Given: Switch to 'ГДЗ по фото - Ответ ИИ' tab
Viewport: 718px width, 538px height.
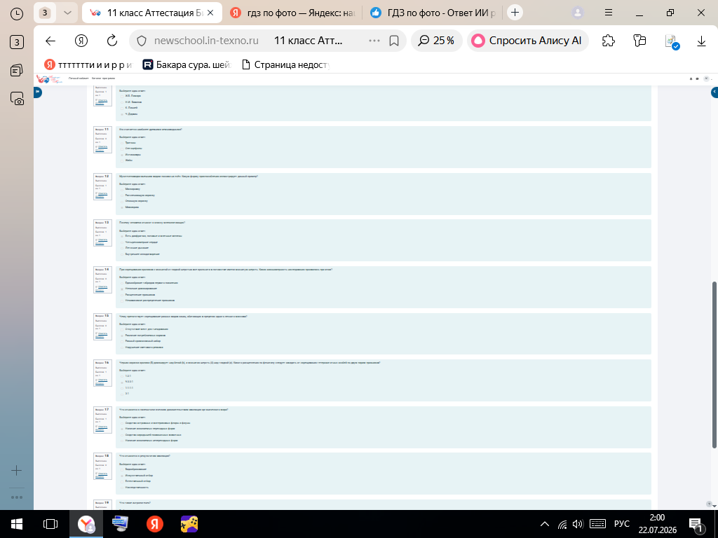Looking at the screenshot, I should [433, 13].
